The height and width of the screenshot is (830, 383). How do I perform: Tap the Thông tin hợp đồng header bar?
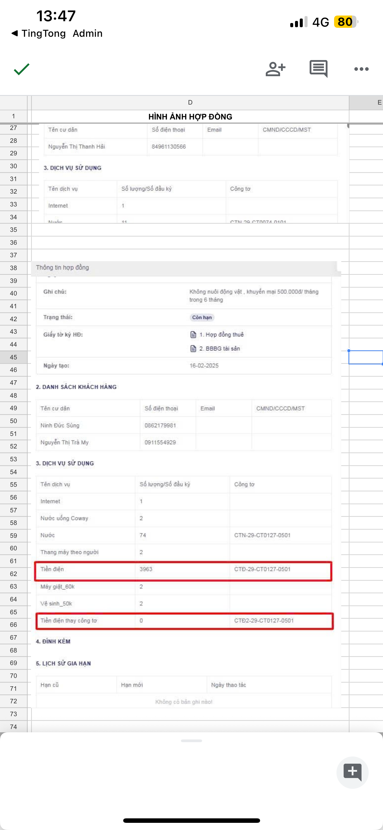click(x=183, y=267)
